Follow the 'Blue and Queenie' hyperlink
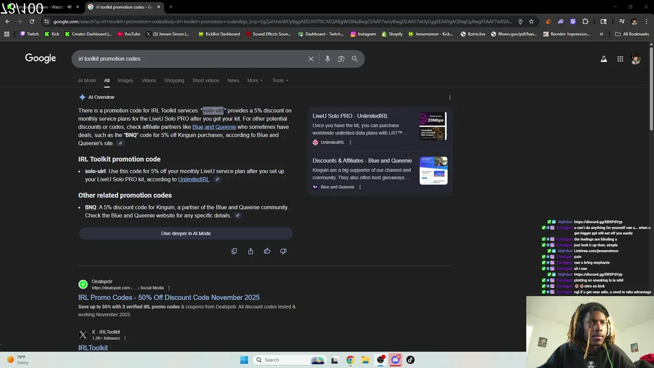Image resolution: width=654 pixels, height=368 pixels. pos(214,127)
